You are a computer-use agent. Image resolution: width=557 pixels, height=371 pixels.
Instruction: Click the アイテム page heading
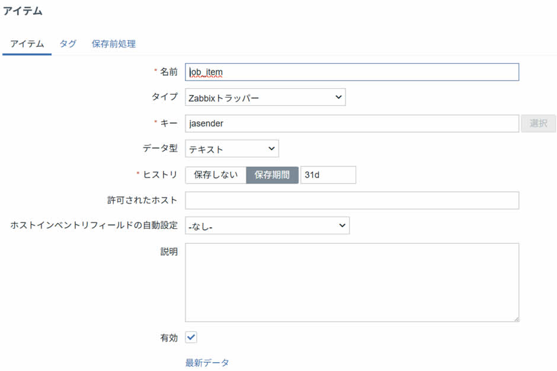click(x=23, y=11)
